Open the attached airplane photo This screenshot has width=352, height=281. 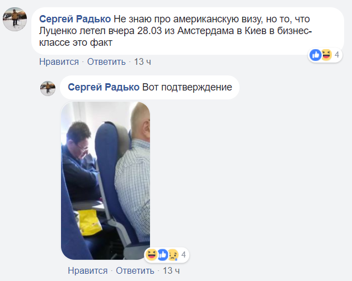coord(106,180)
